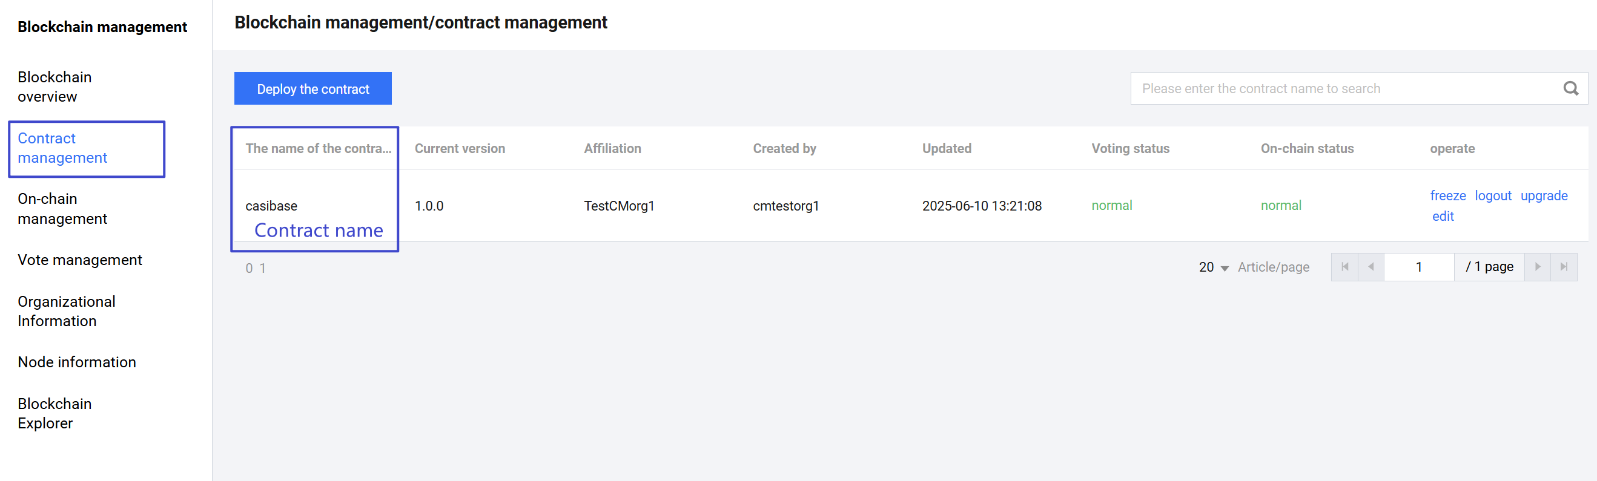Open Organizational Information section
The height and width of the screenshot is (481, 1597).
[67, 311]
